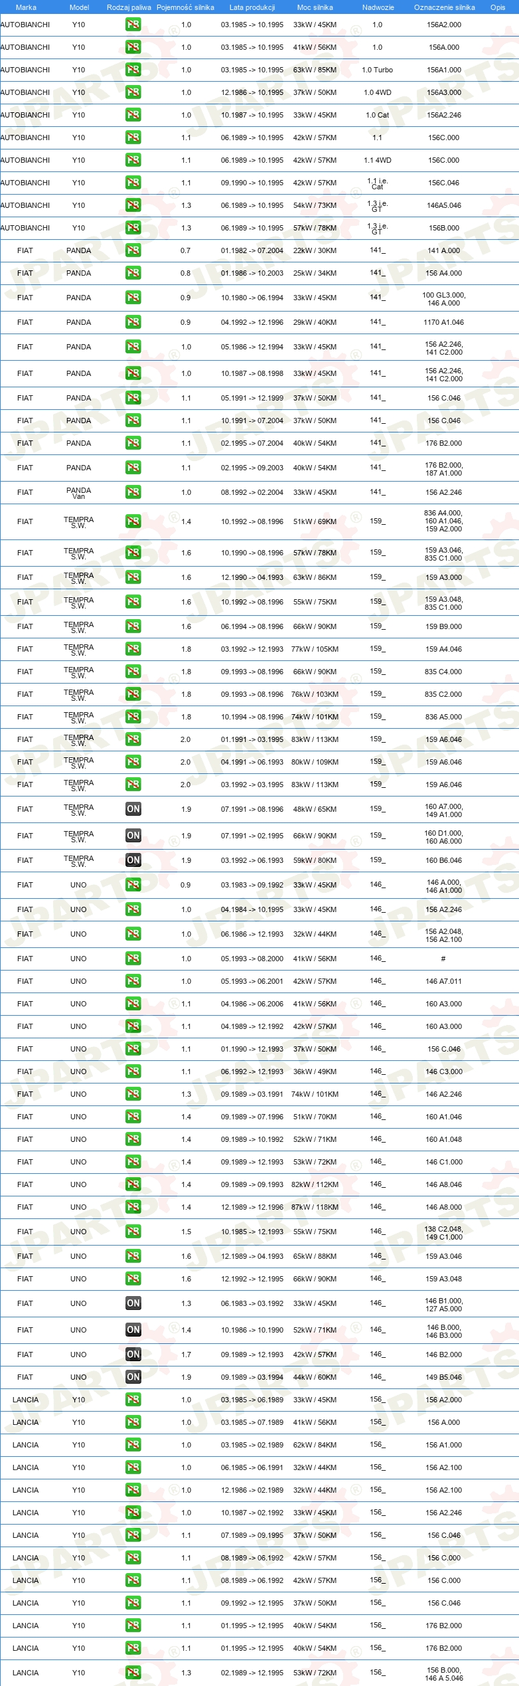Click petrol icon in Tempra 835 C2.000 row
The width and height of the screenshot is (519, 1686).
tap(133, 694)
